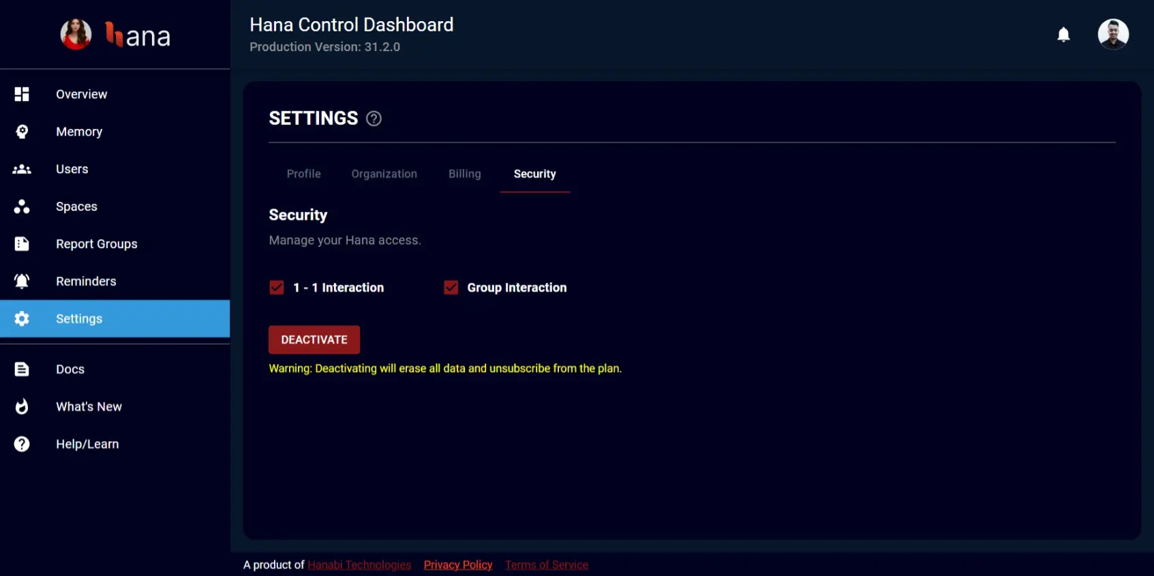Open the user profile avatar menu
Screen dimensions: 1154x576
point(1113,34)
